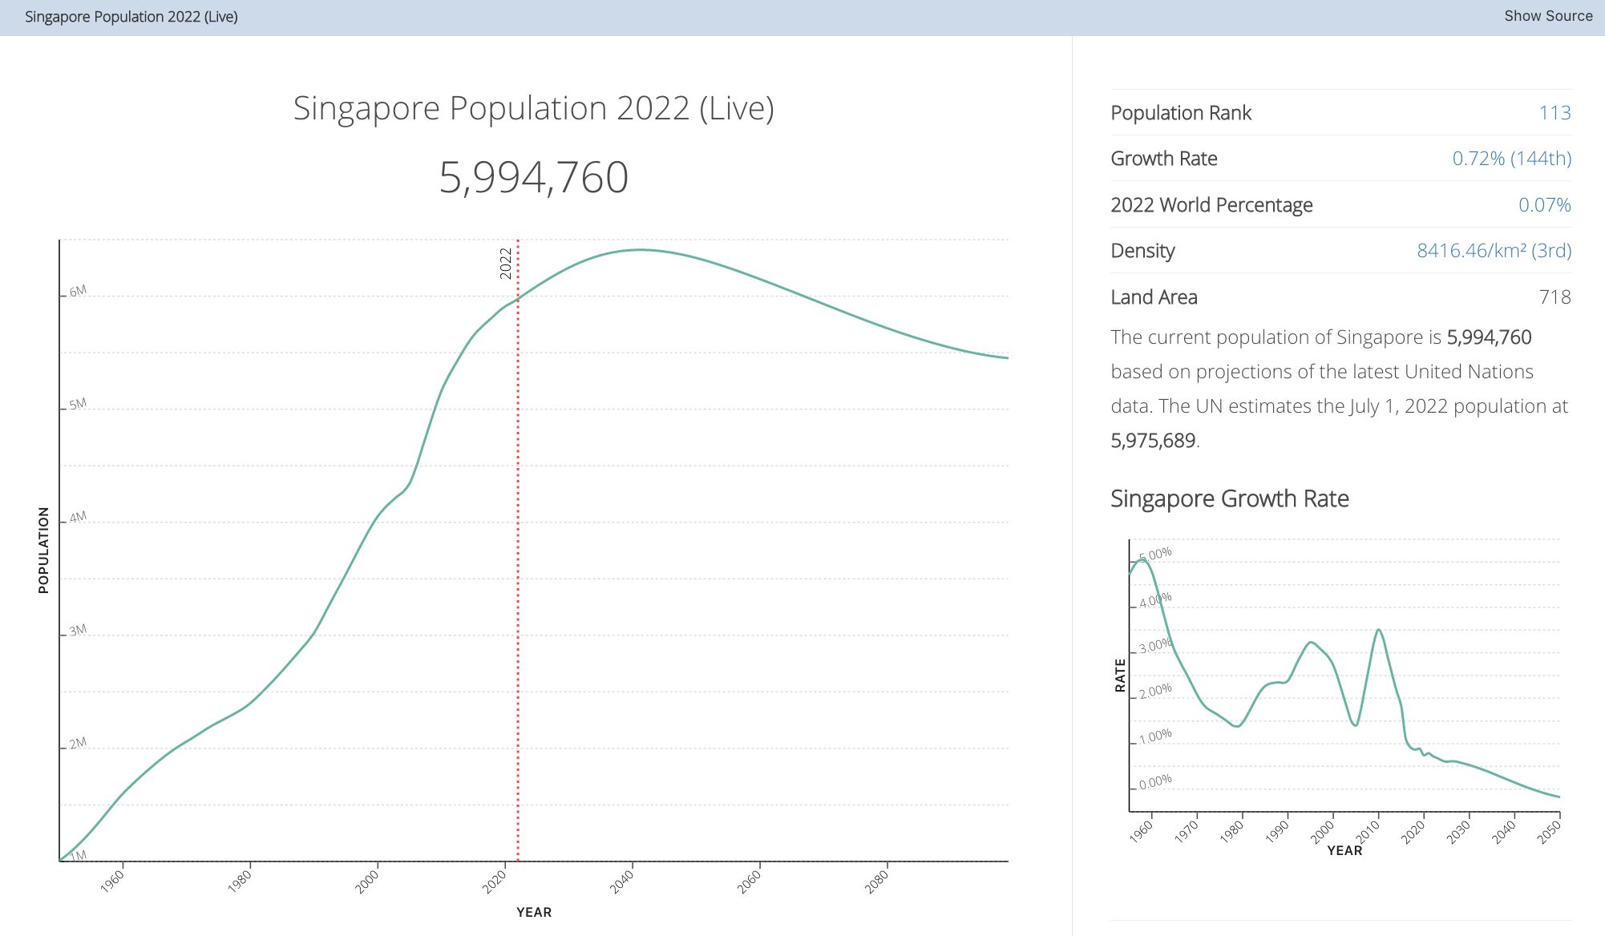Click the POPULATION y-axis label
The width and height of the screenshot is (1605, 936).
click(43, 550)
